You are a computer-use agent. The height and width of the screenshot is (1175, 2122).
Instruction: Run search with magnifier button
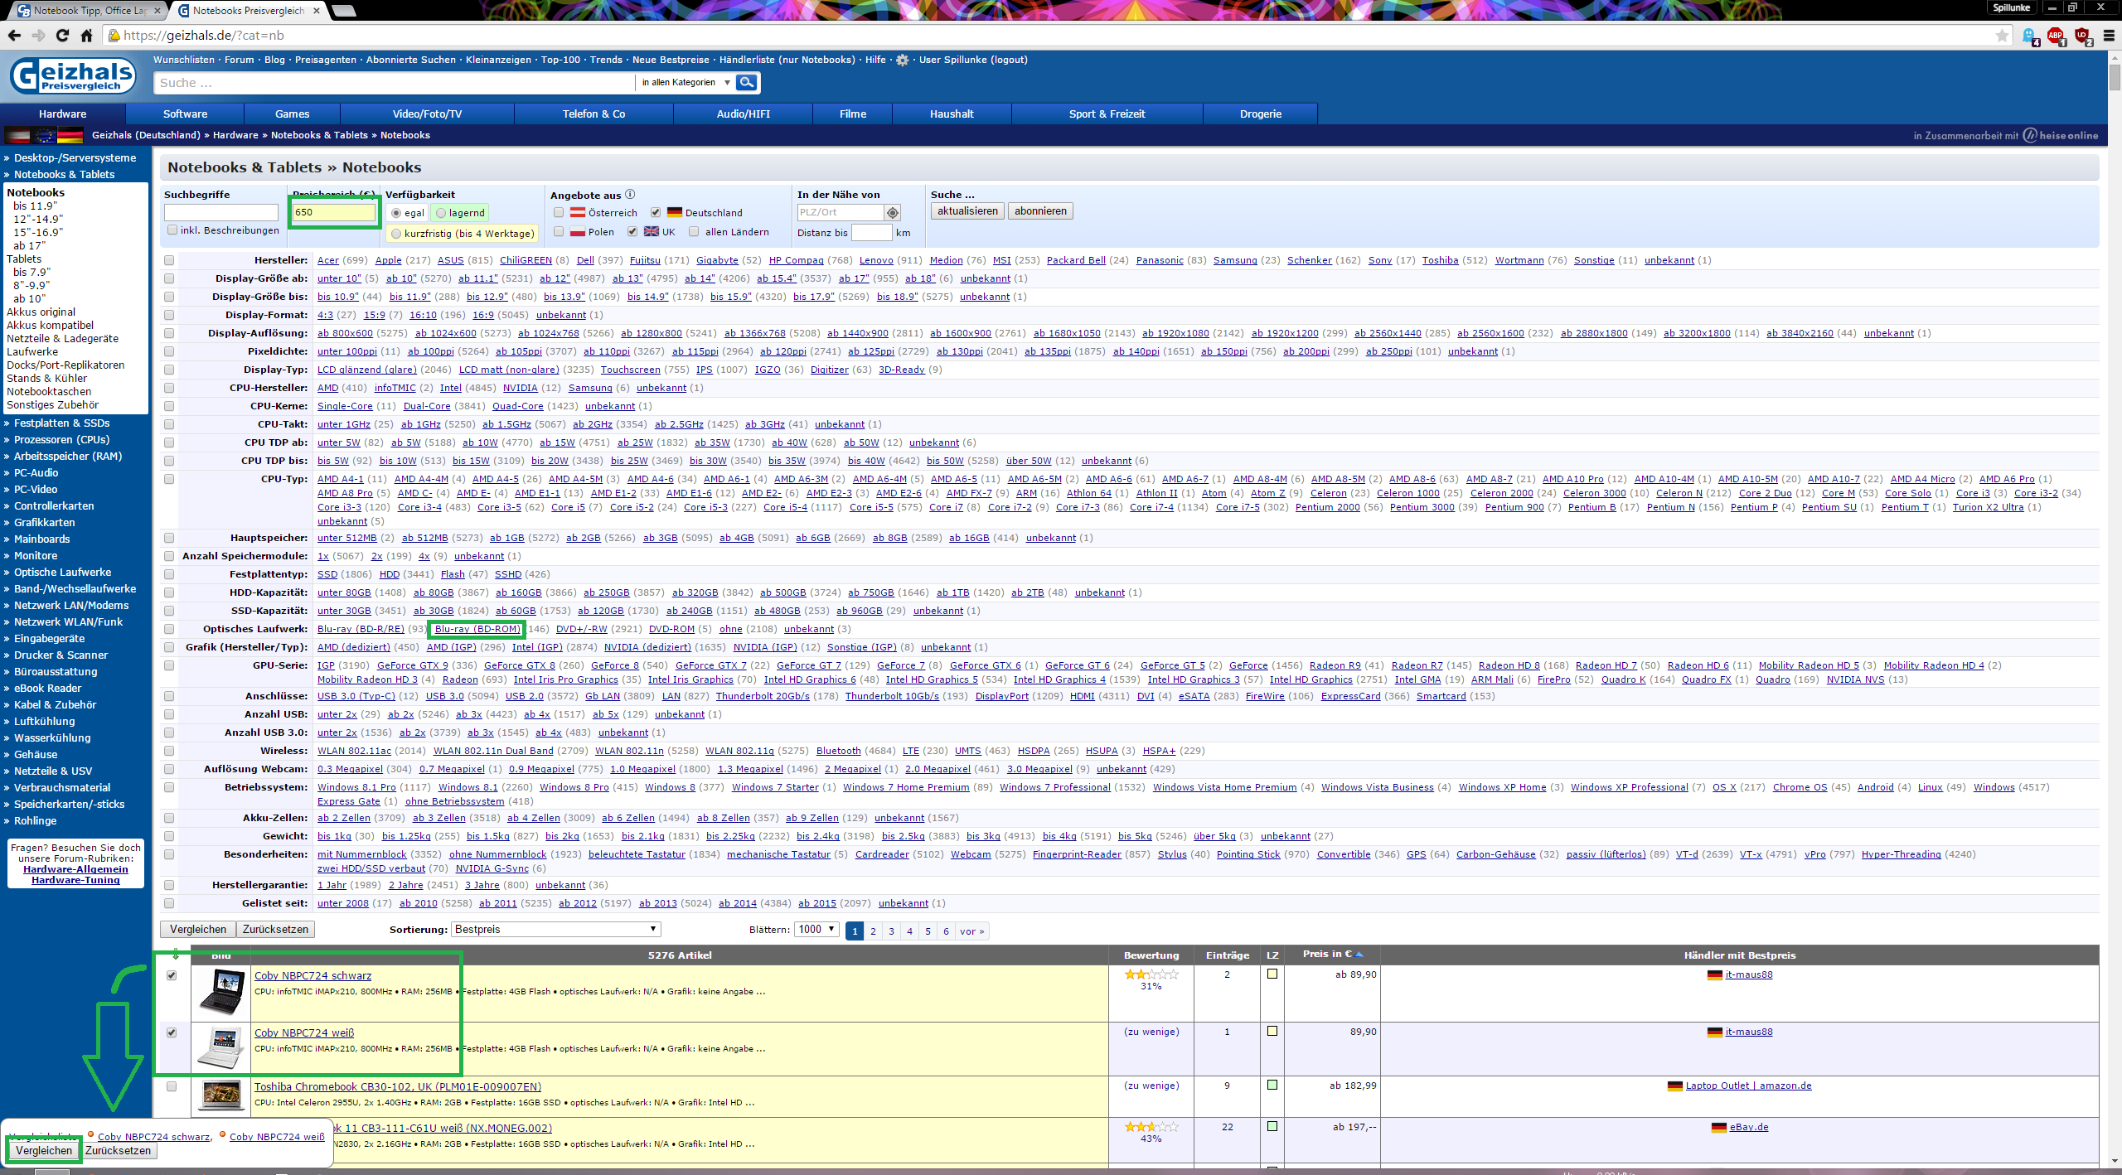(747, 82)
